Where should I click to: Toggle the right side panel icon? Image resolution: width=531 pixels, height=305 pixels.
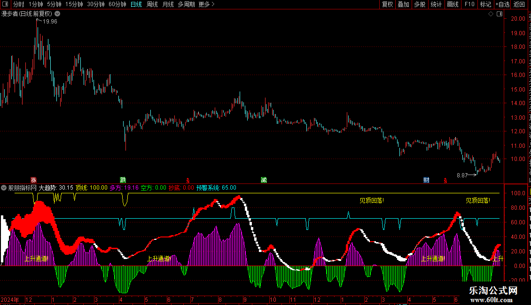[x=500, y=14]
